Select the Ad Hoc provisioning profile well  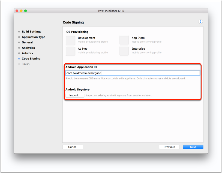(70, 51)
